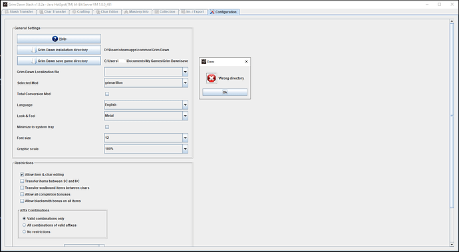
Task: Click the blue question mark Help icon
Action: (x=55, y=39)
